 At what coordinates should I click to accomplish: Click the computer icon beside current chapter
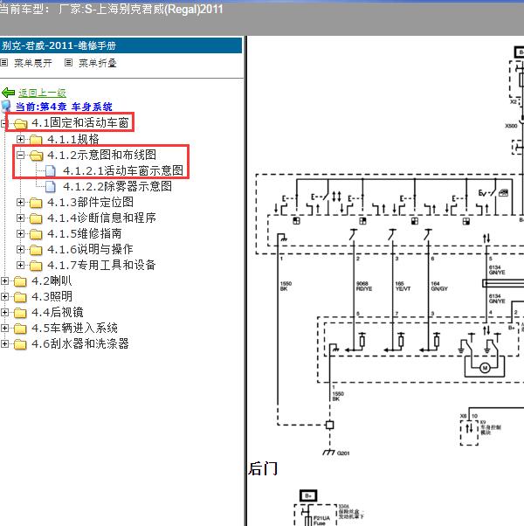[x=6, y=107]
